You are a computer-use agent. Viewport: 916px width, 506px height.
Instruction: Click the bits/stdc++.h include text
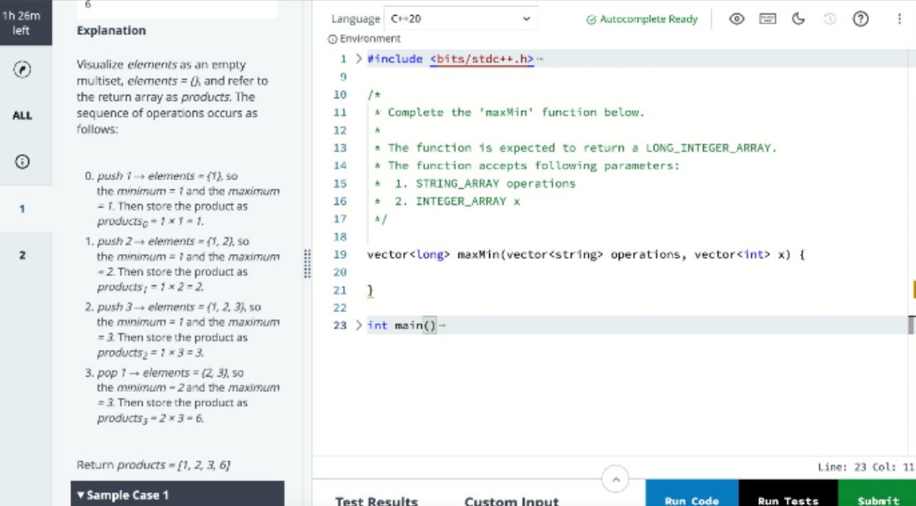click(x=482, y=59)
